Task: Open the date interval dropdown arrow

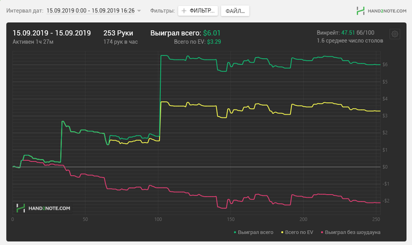Action: coord(139,11)
